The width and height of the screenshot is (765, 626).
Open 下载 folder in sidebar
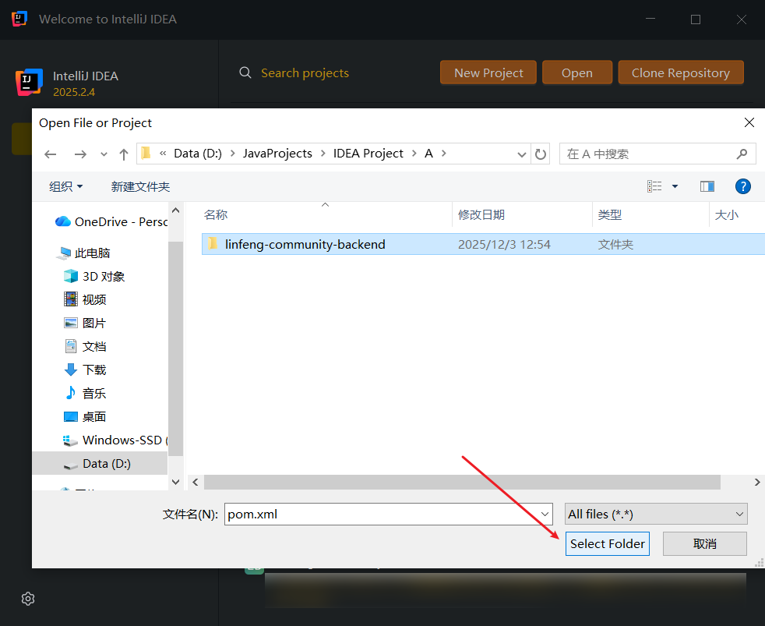click(86, 370)
